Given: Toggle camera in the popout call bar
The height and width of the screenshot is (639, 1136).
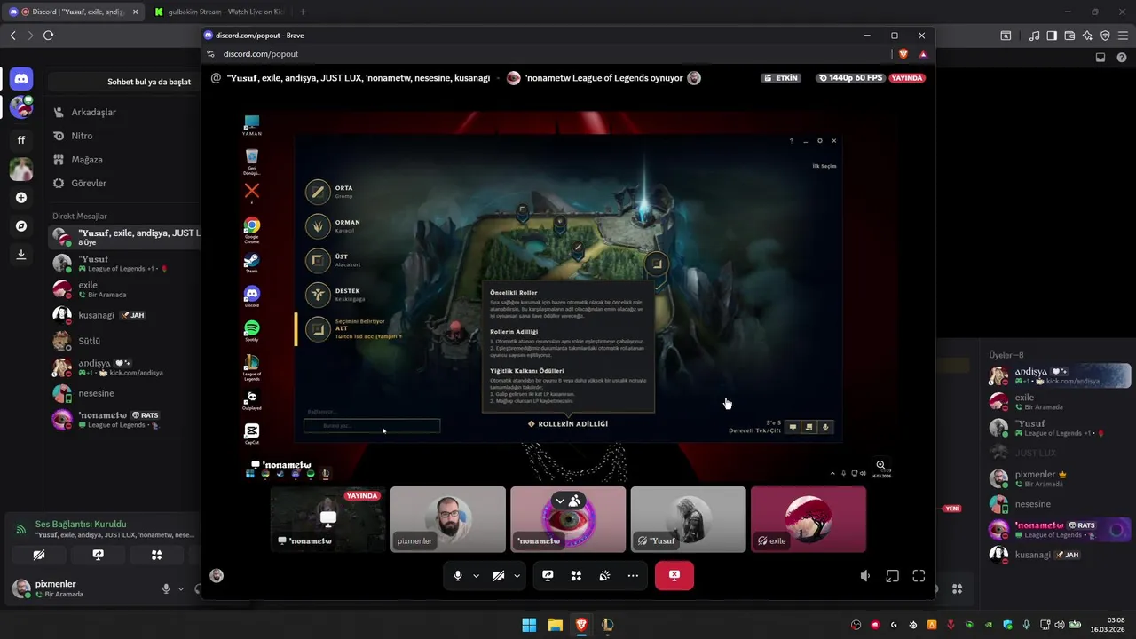Looking at the screenshot, I should click(499, 576).
